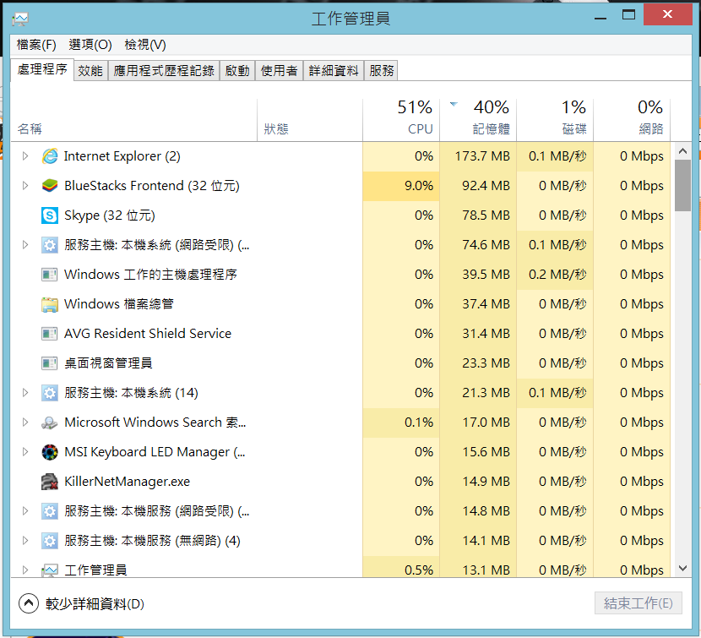Click the vertical scrollbar thumb in process list
This screenshot has height=638, width=701.
682,184
